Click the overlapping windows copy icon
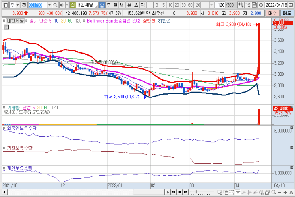The height and width of the screenshot is (197, 295). [x=226, y=192]
